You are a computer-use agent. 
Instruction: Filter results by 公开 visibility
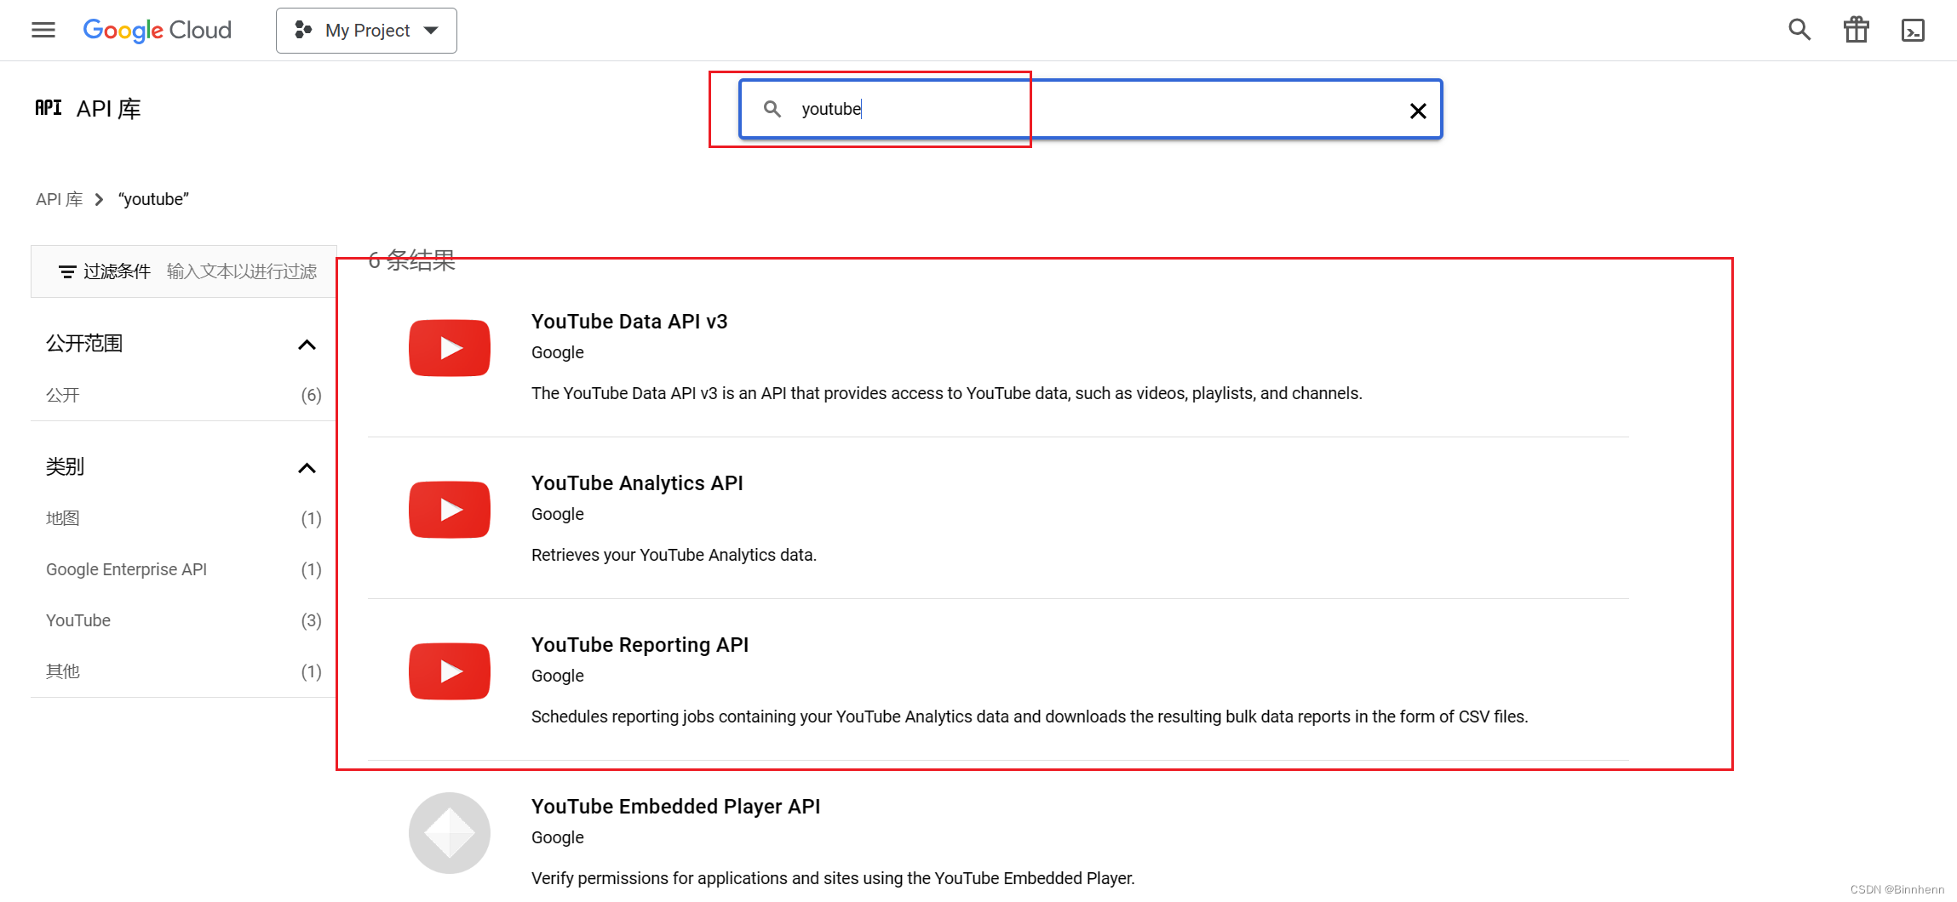63,394
